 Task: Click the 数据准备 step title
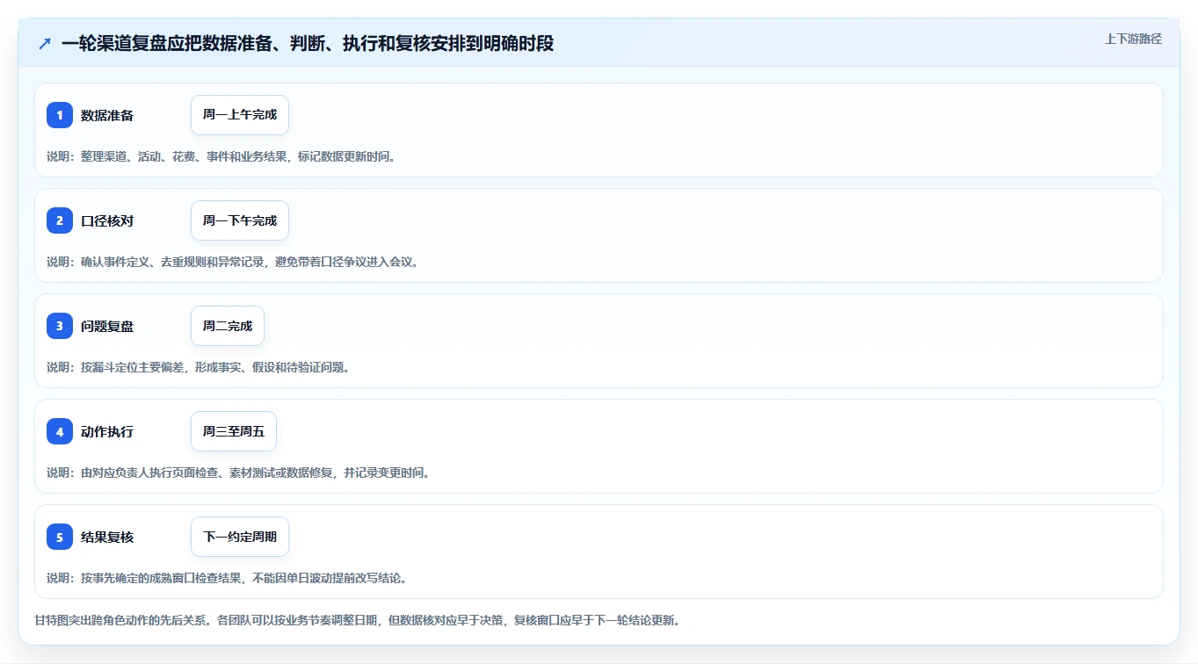click(107, 115)
